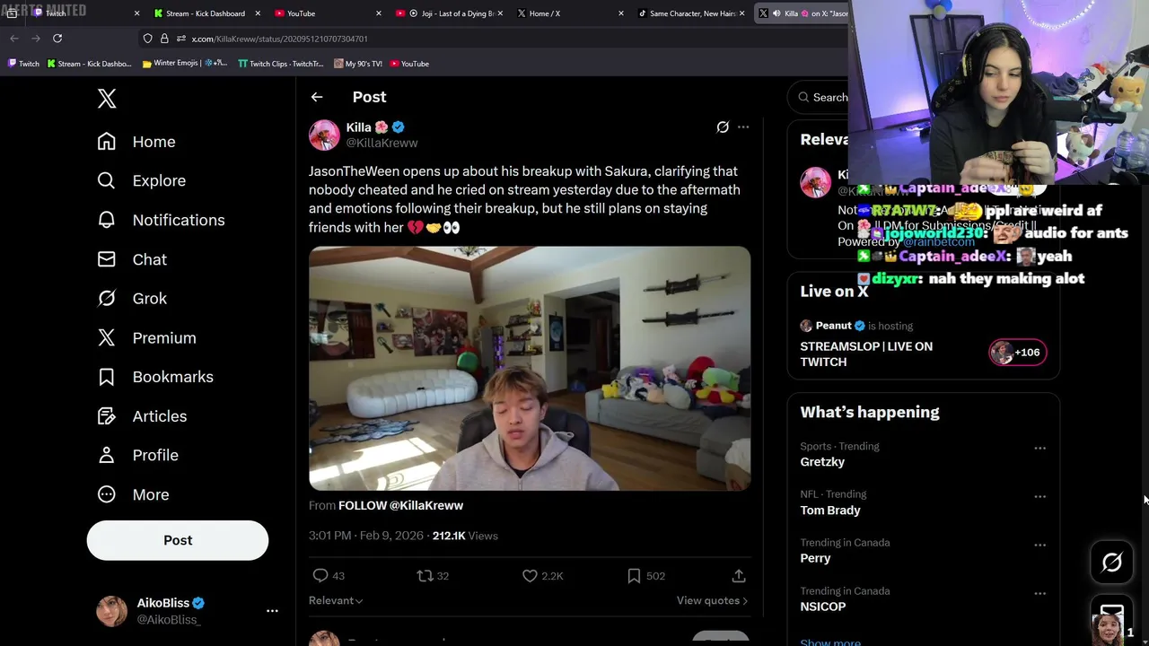Open the floating messages button
Viewport: 1149px width, 646px height.
click(1112, 619)
